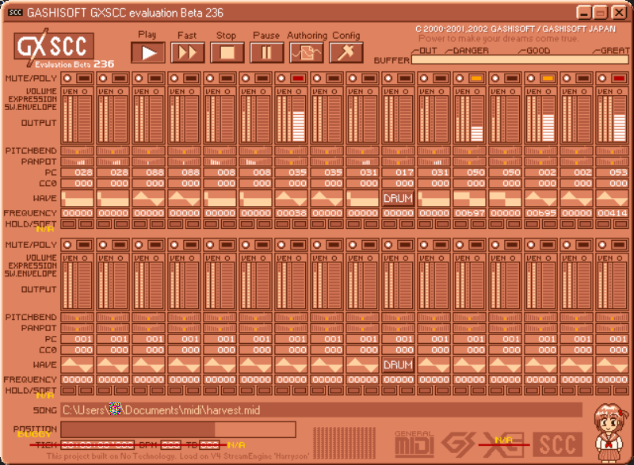The image size is (634, 465).
Task: Click PC value 028 on top channel 1
Action: [x=77, y=173]
